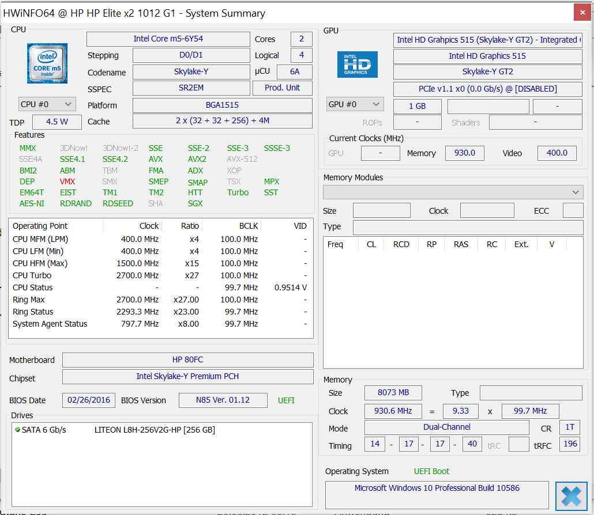Click the Dual-Channel memory mode field

446,427
